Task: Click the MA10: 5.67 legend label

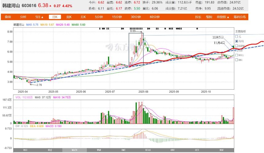Action: tap(47, 25)
